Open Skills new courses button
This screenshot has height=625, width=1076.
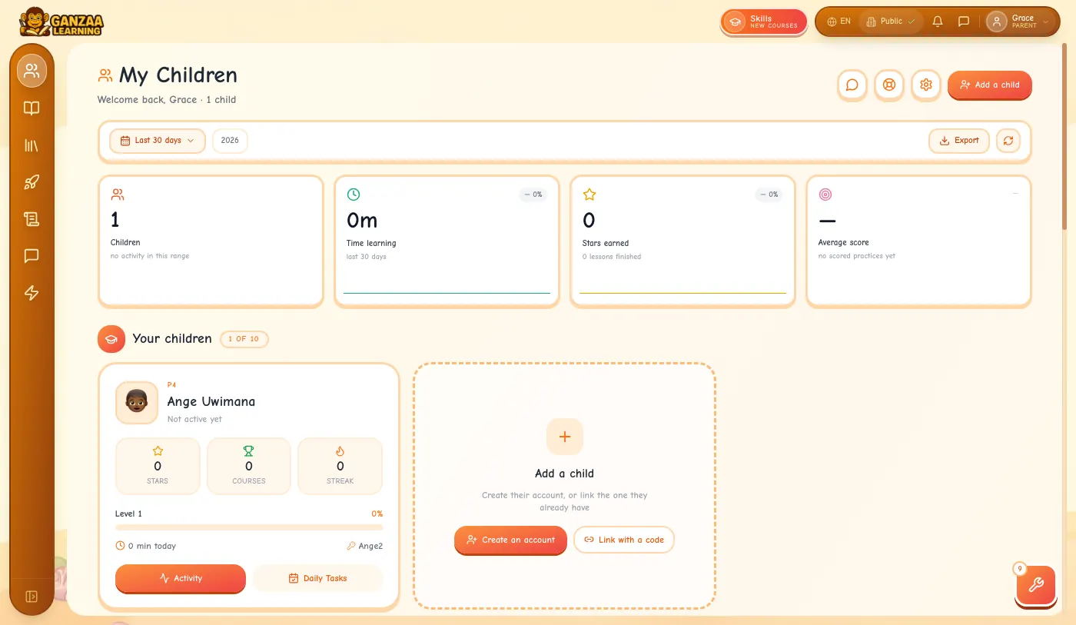764,22
